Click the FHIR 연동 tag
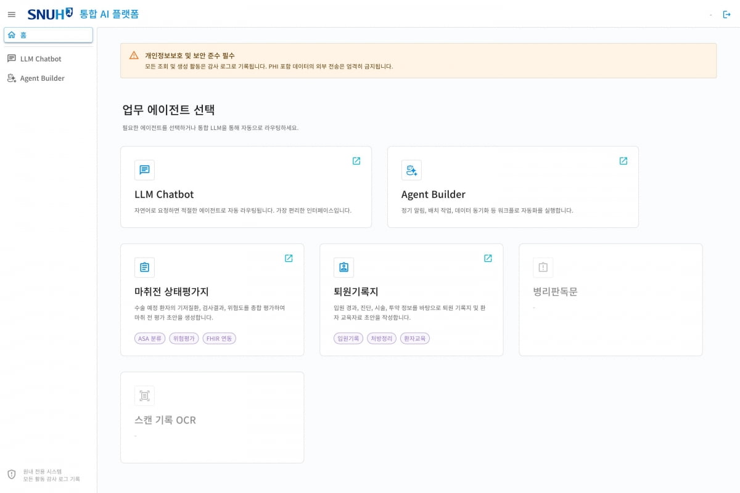The height and width of the screenshot is (493, 740). (219, 338)
